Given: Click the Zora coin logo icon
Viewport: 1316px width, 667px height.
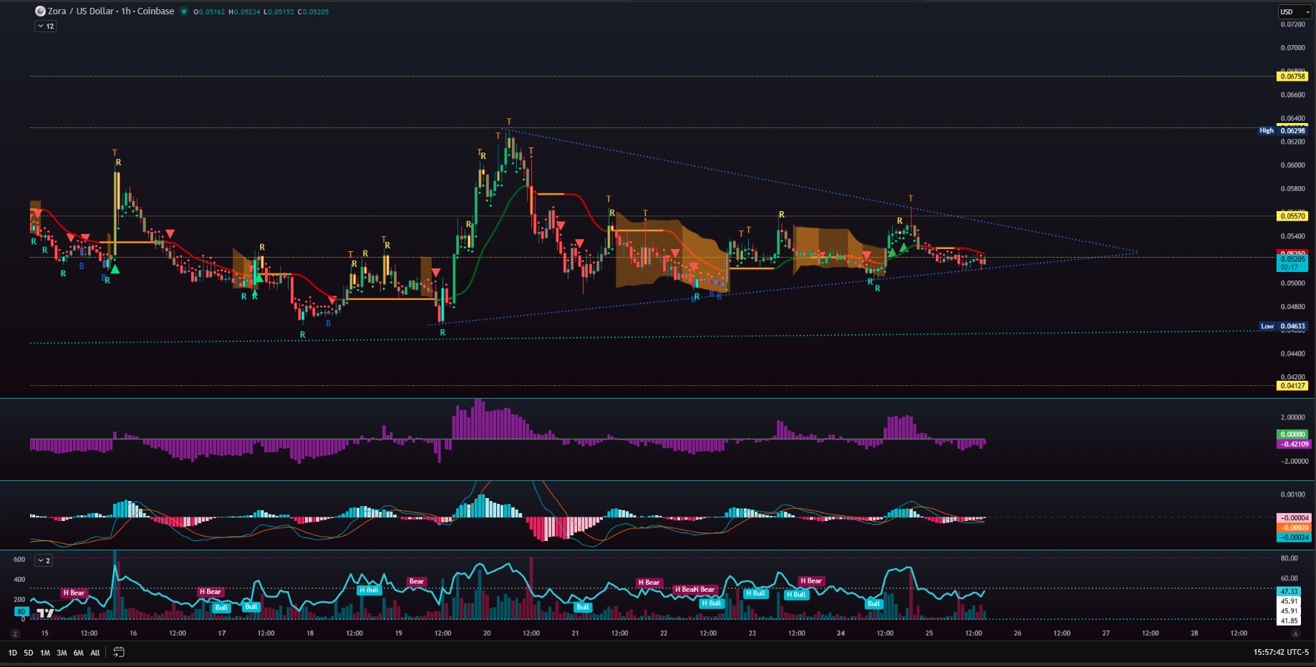Looking at the screenshot, I should [x=40, y=11].
